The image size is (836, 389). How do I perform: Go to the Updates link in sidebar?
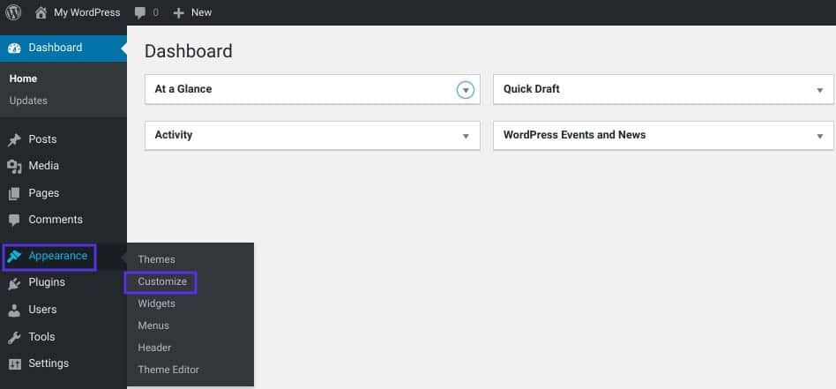(x=28, y=101)
